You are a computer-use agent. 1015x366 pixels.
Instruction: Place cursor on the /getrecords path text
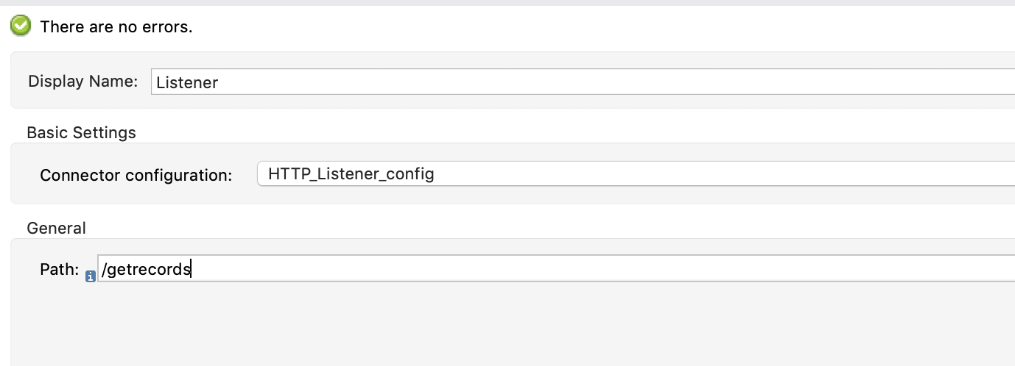pos(147,270)
